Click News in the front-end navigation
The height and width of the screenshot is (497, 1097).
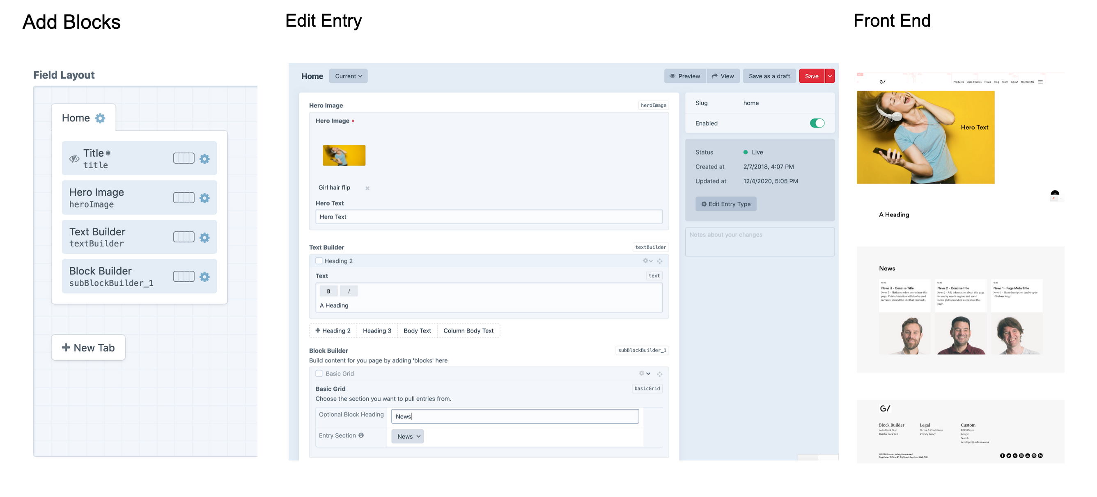[x=987, y=82]
